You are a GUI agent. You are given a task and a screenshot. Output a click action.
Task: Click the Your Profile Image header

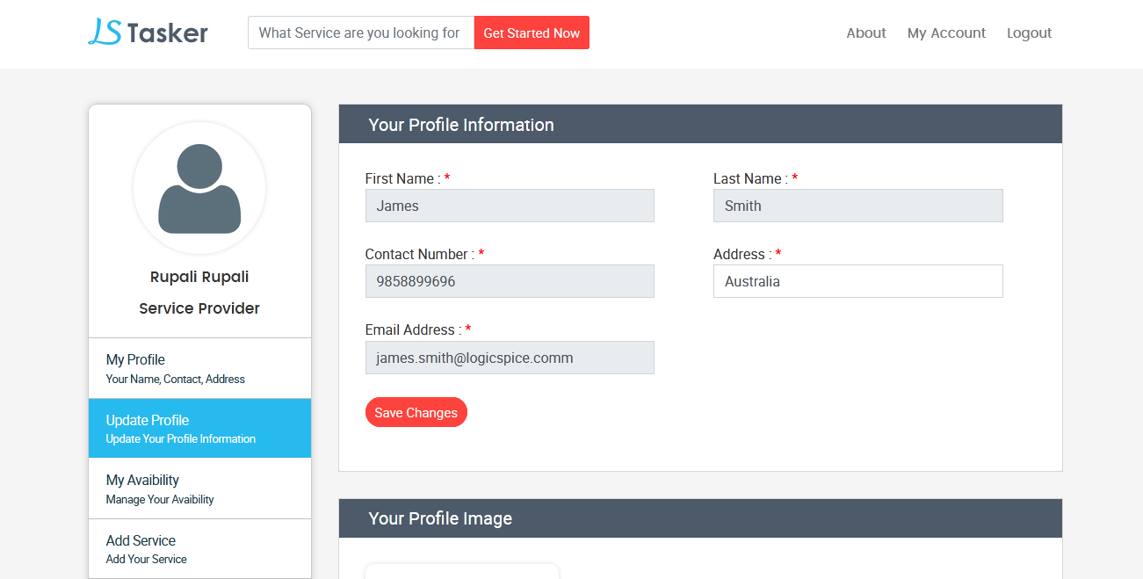(x=440, y=518)
